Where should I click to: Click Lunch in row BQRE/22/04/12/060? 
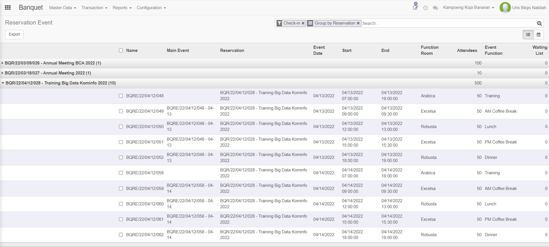pyautogui.click(x=490, y=204)
